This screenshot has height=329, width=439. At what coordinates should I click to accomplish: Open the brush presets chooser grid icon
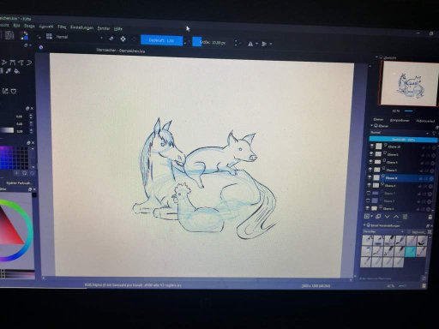(x=49, y=36)
